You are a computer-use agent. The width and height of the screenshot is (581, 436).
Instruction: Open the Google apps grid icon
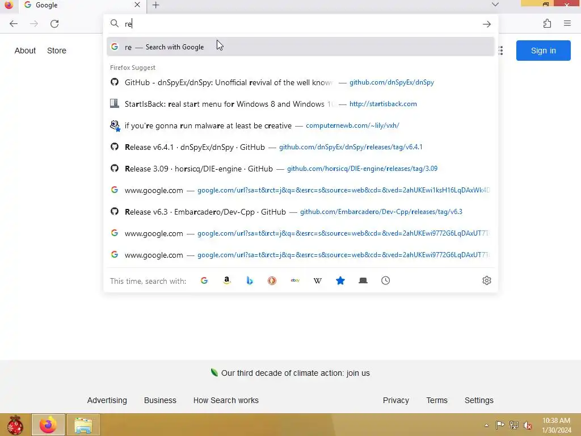point(501,51)
